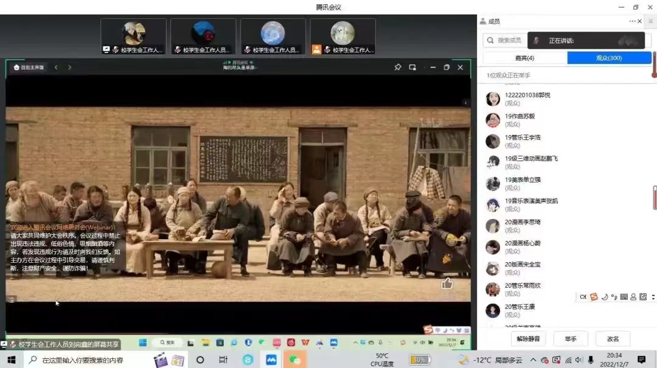This screenshot has width=657, height=368.
Task: Click the members panel vertical scrollbar
Action: point(655,197)
